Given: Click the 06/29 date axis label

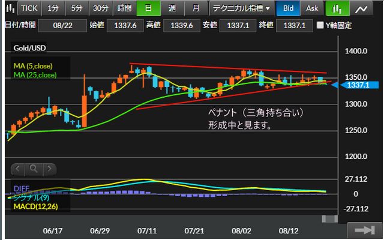Looking at the screenshot, I should click(100, 230).
